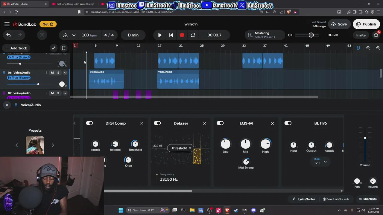Open the Shortcuts panel
The height and width of the screenshot is (215, 383).
pyautogui.click(x=367, y=199)
